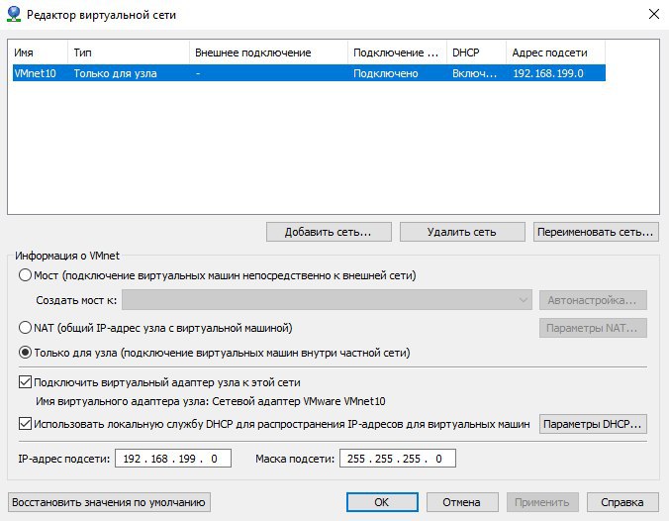The image size is (669, 521).
Task: Click the last octet of subnet mask
Action: point(438,459)
